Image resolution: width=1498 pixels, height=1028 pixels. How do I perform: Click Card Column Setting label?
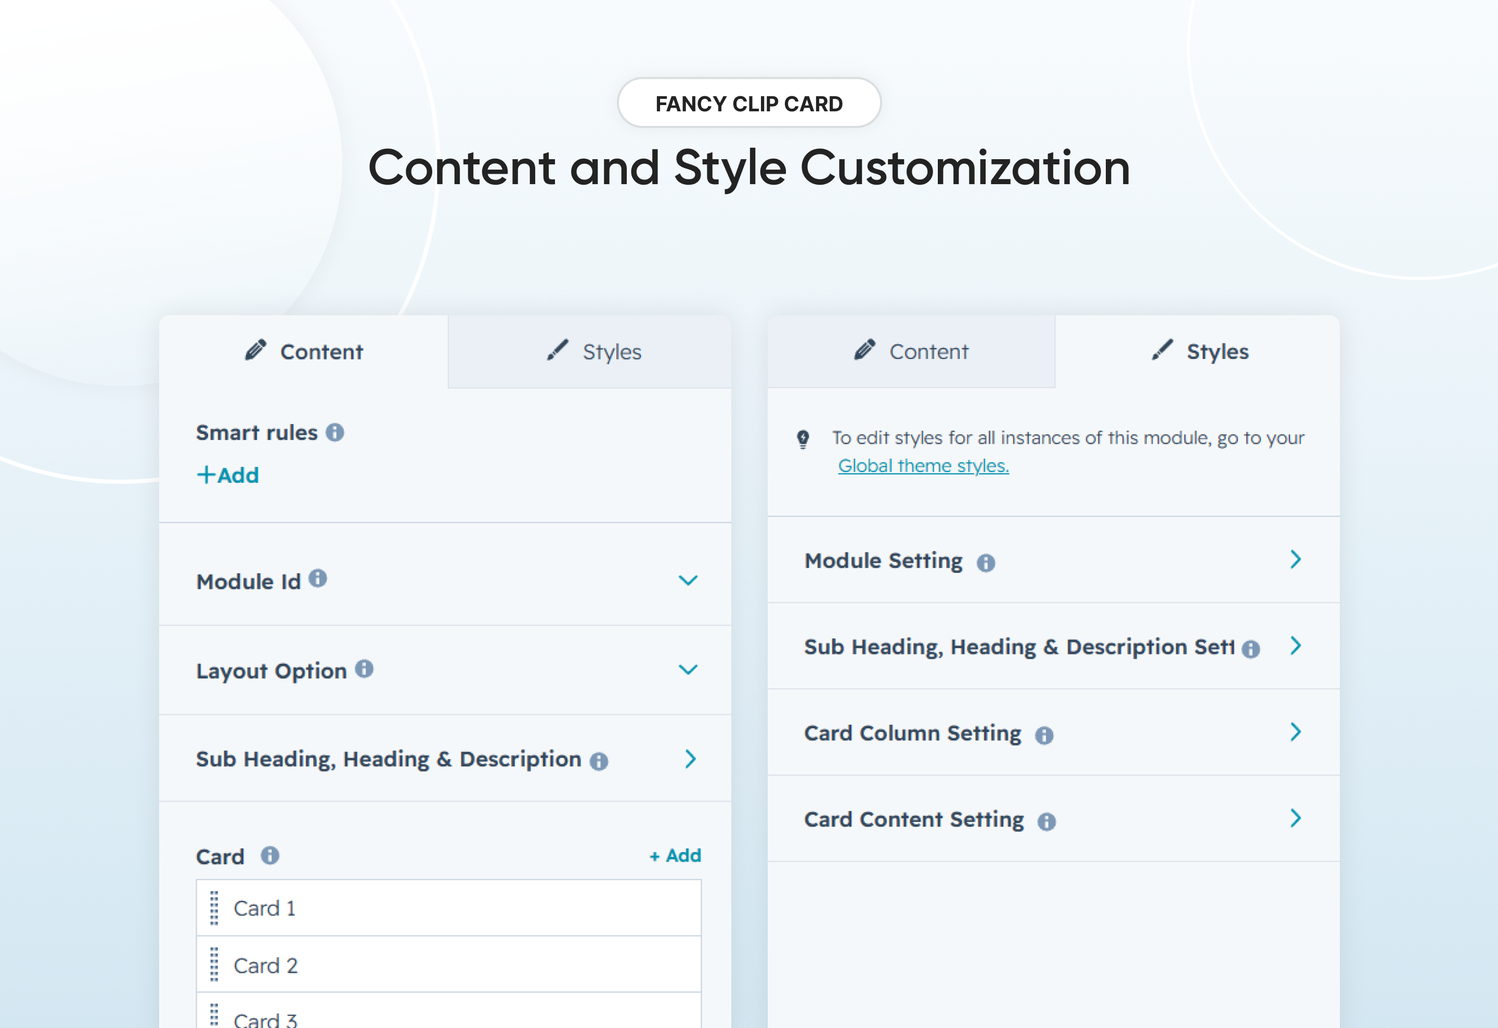pyautogui.click(x=913, y=734)
